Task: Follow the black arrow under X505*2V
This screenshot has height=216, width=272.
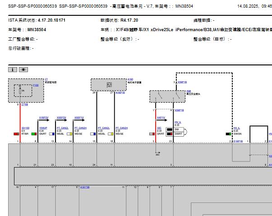Action: (61, 120)
